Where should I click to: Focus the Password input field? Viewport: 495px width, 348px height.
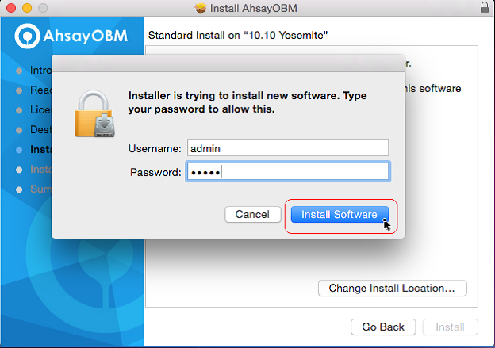[288, 171]
